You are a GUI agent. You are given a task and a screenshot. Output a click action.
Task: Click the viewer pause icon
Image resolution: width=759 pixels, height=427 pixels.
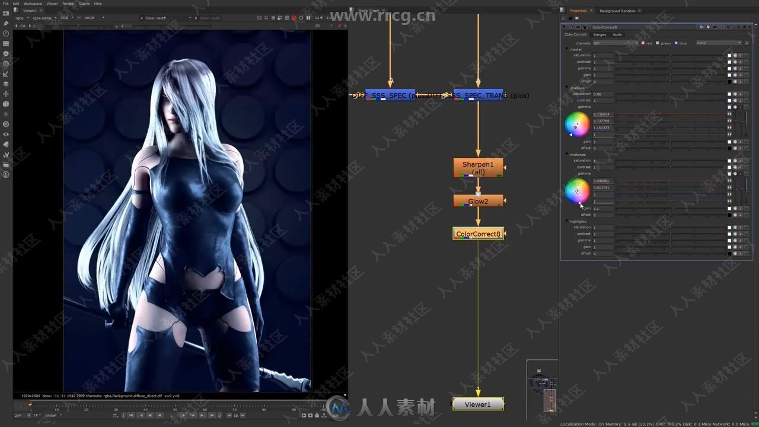pos(308,18)
